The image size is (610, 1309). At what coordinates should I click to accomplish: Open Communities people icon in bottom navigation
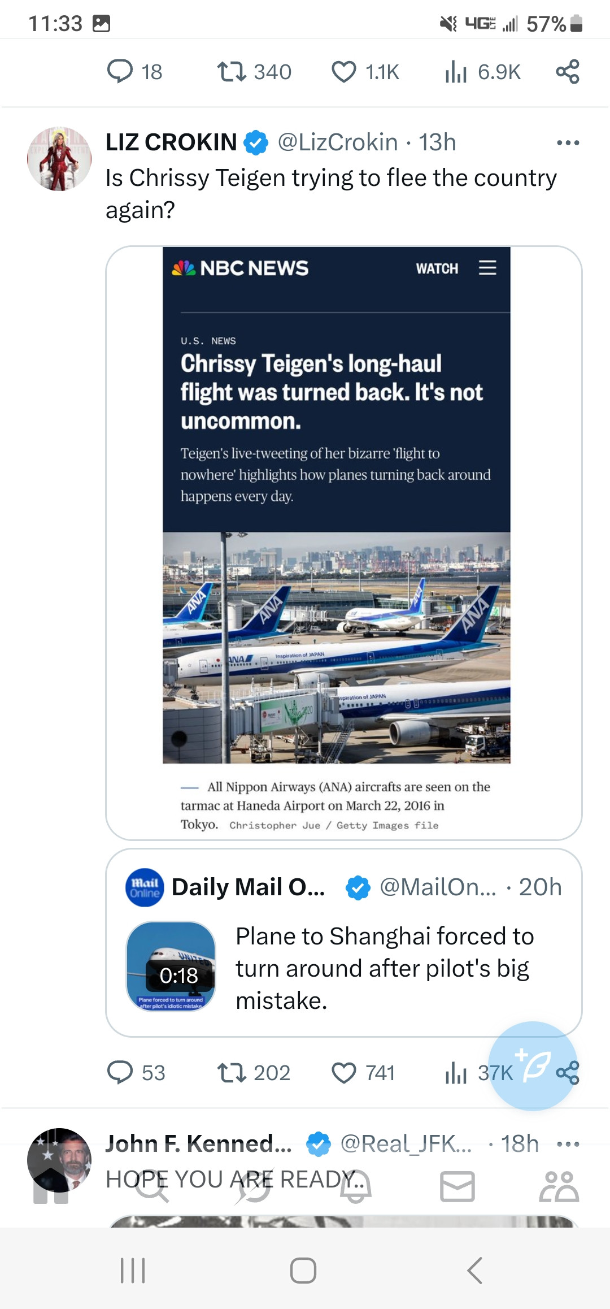click(x=559, y=1186)
